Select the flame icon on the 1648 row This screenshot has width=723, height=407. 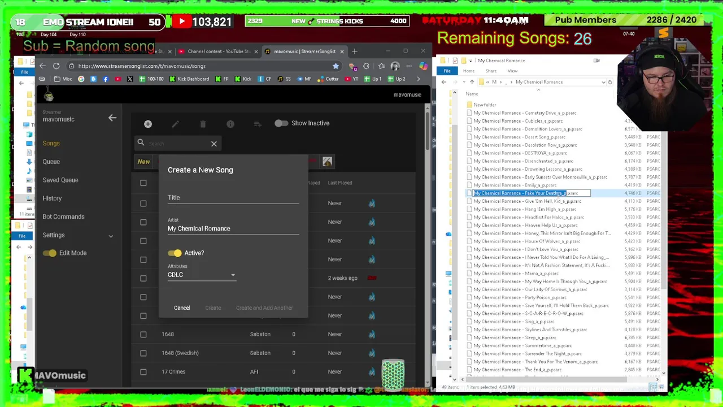[372, 334]
